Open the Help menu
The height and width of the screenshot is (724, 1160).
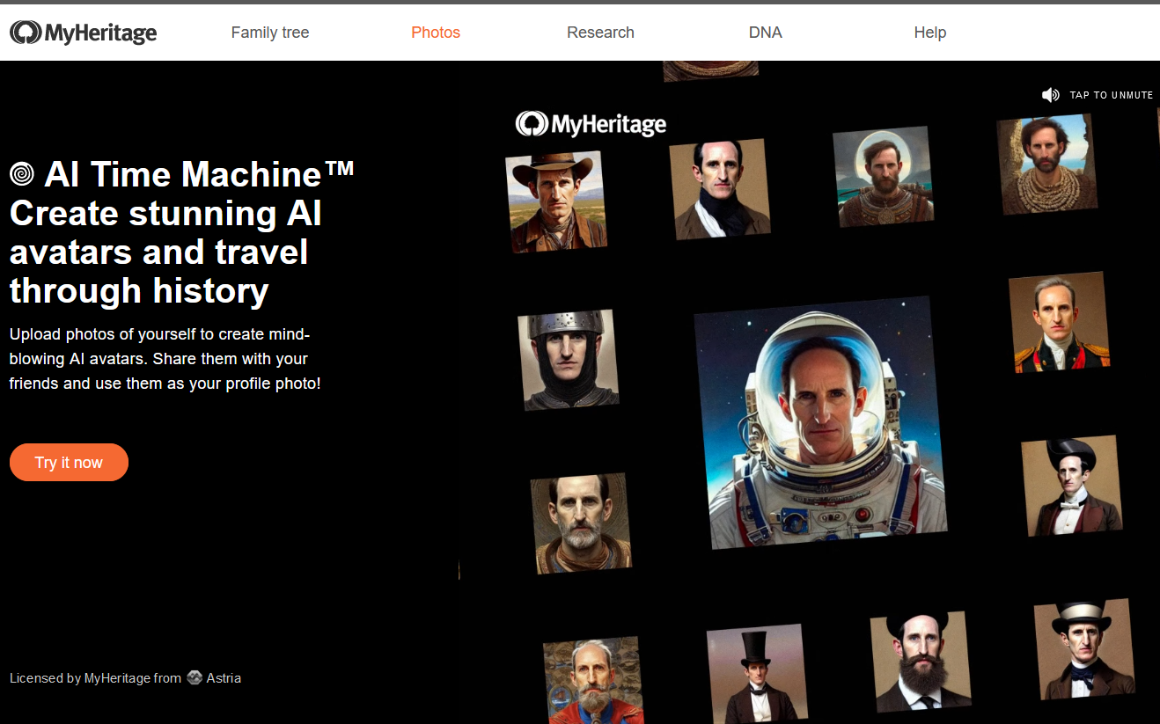[929, 32]
